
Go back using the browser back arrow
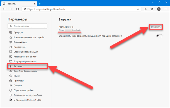coord(4,9)
